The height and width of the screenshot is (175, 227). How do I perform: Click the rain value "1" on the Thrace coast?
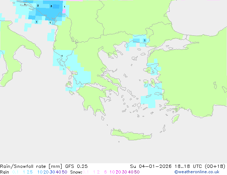click(x=145, y=41)
